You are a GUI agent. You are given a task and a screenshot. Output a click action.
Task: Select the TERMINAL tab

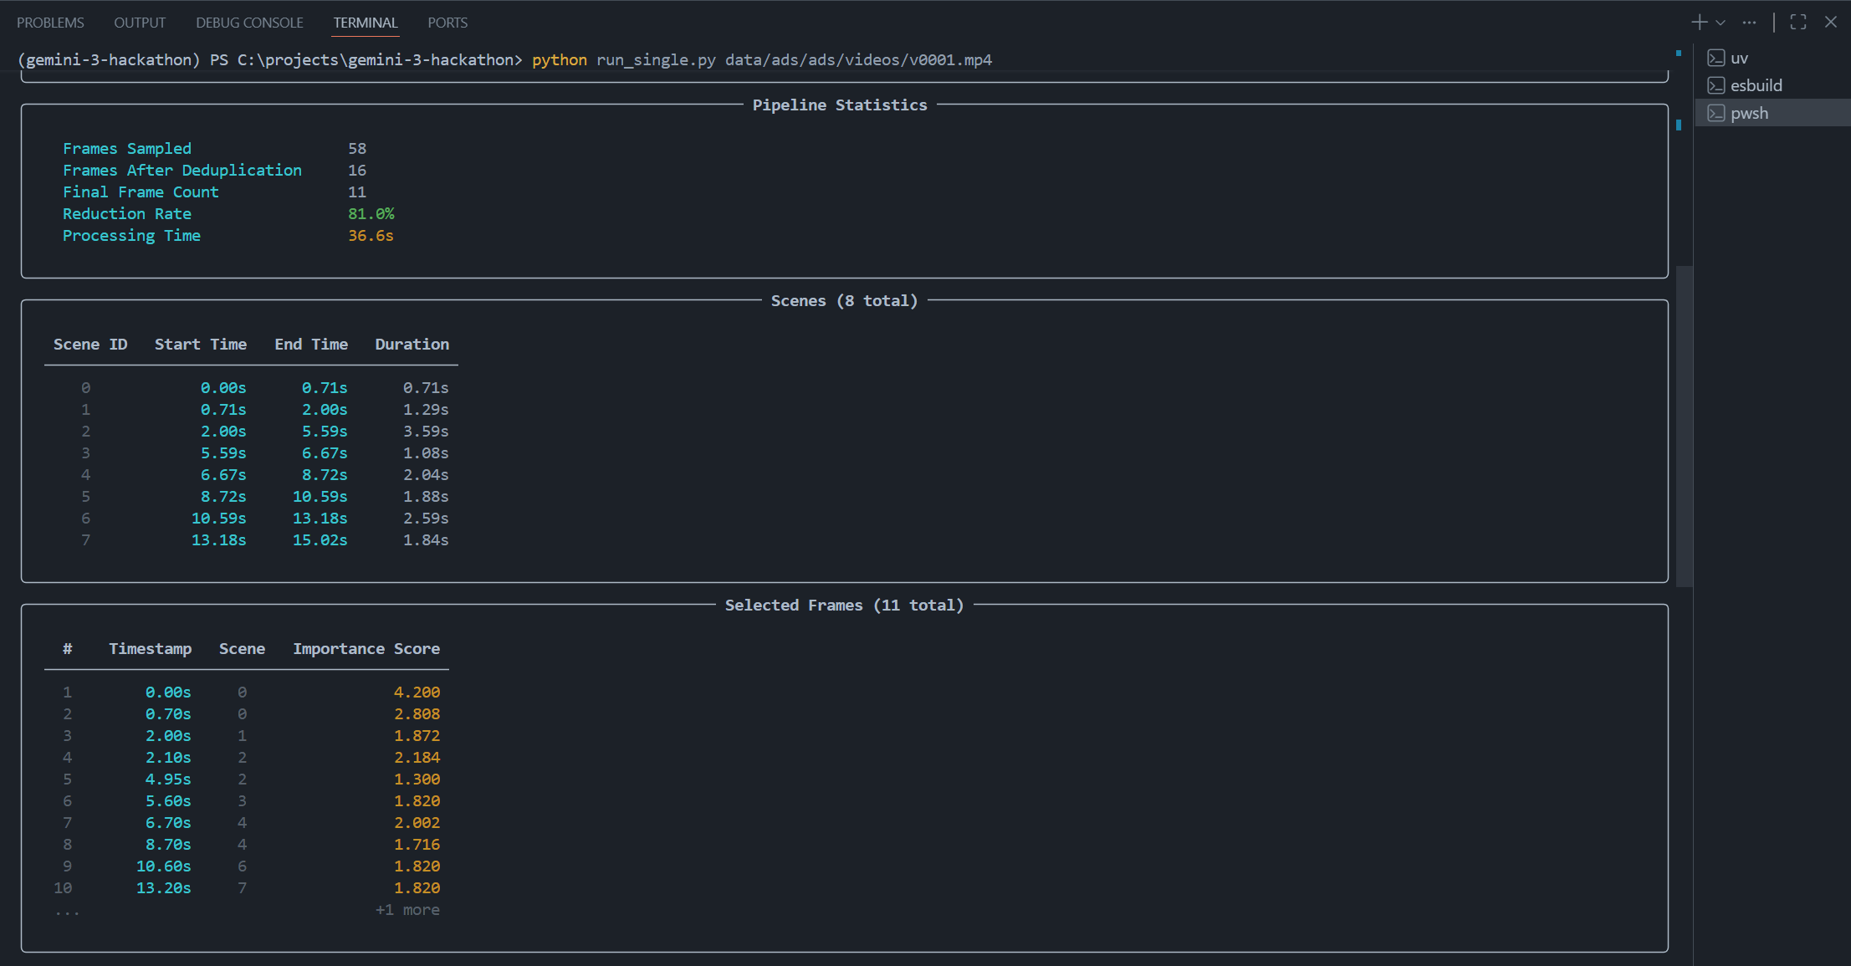(x=366, y=23)
